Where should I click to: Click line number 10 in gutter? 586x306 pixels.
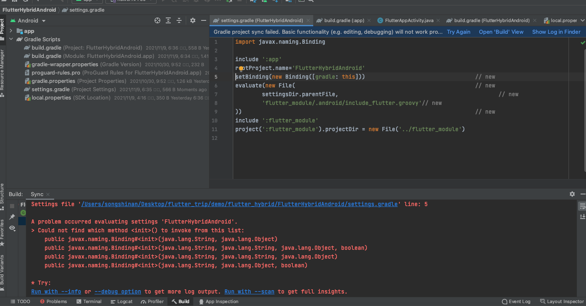(215, 121)
